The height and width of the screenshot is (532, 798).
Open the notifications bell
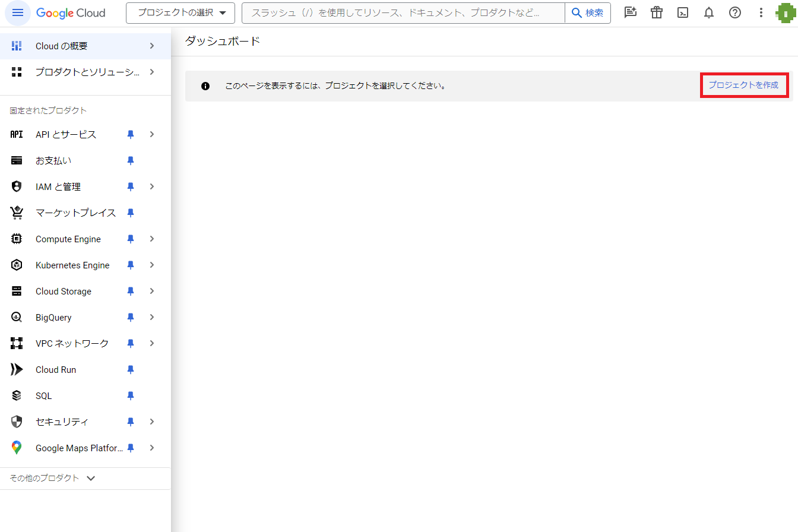(709, 12)
